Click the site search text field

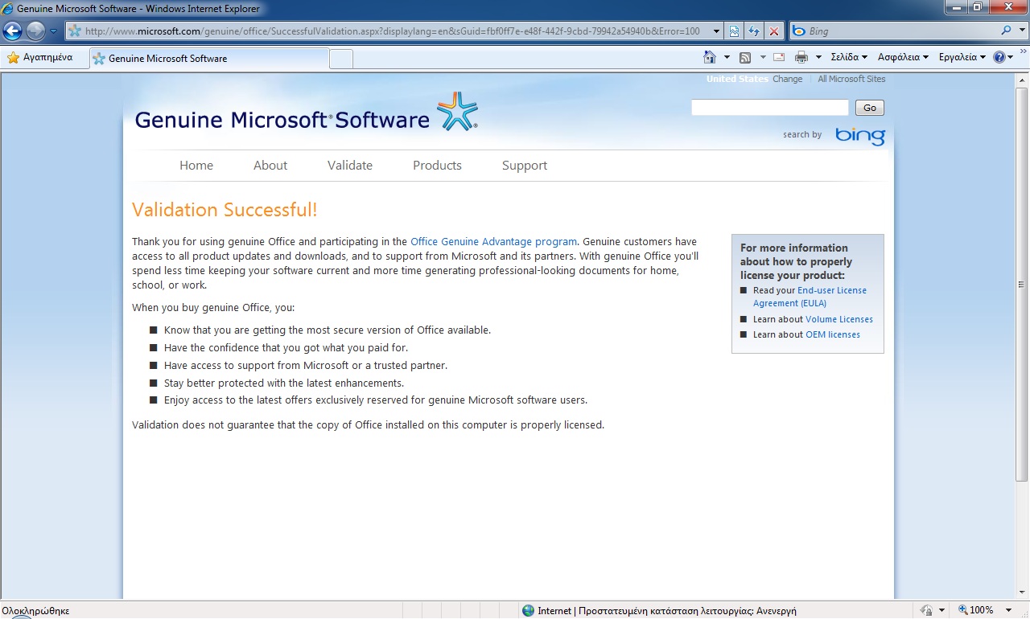coord(770,108)
